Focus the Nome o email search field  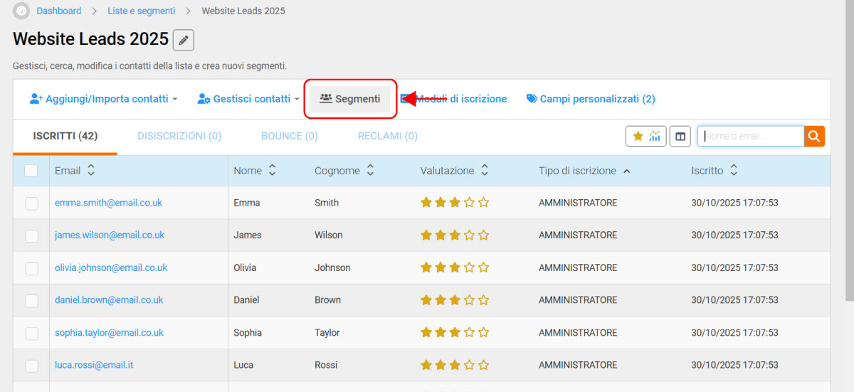pos(751,136)
